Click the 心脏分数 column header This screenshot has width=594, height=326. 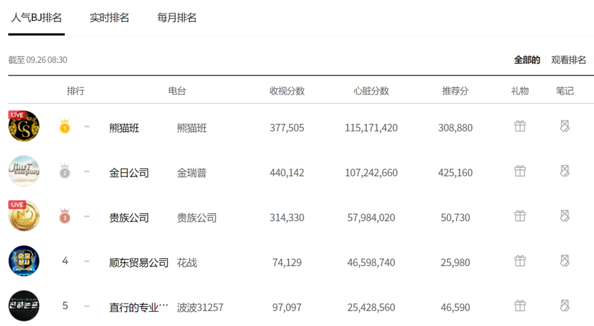(371, 91)
